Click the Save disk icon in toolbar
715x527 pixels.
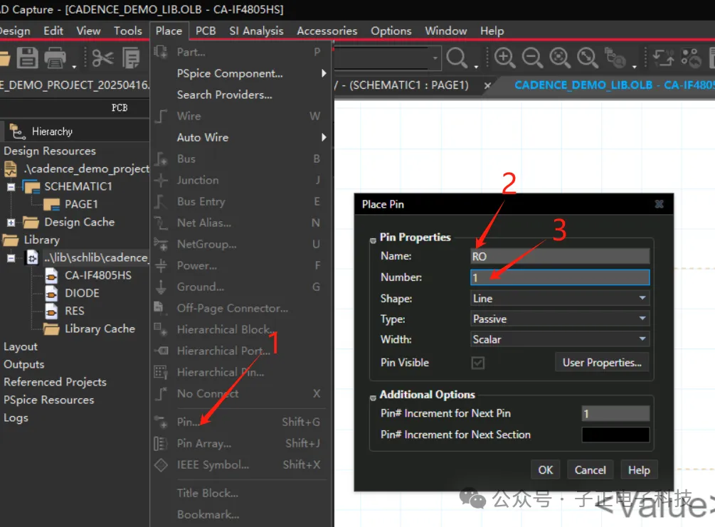(27, 58)
